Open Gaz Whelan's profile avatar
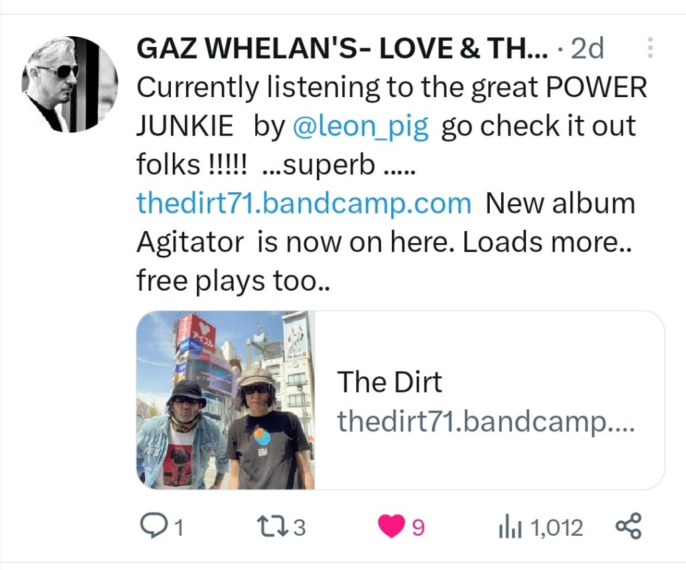Viewport: 686px width, 570px height. click(70, 84)
